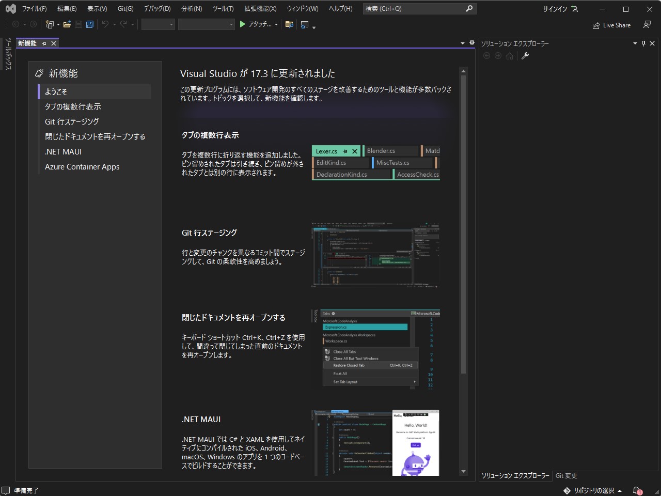Click the .NET MAUI preview thumbnail
661x496 pixels.
point(375,443)
